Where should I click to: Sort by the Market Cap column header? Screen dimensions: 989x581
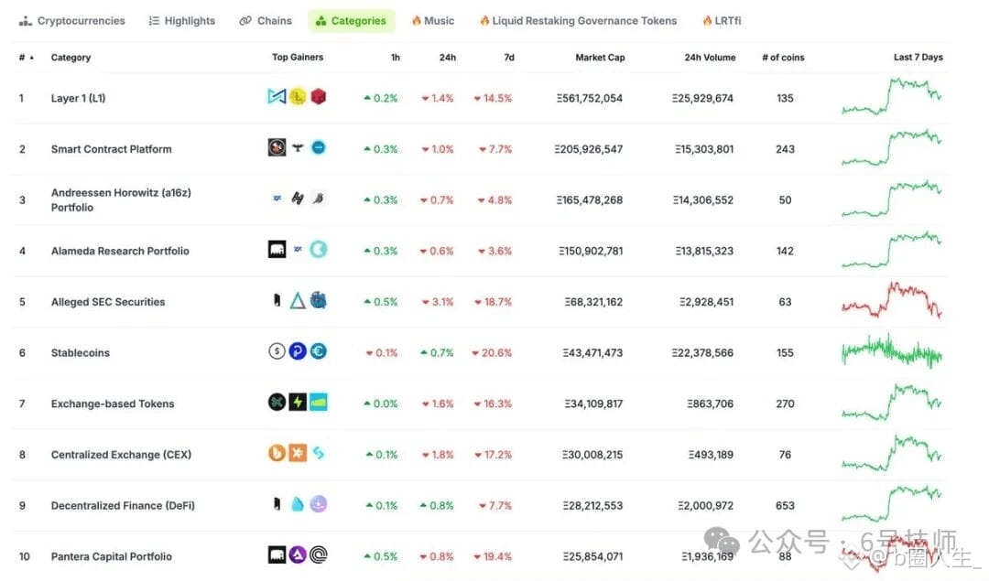[600, 58]
